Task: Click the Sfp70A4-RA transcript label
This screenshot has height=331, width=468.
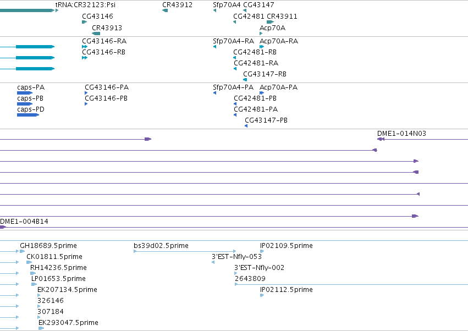Action: coord(233,41)
